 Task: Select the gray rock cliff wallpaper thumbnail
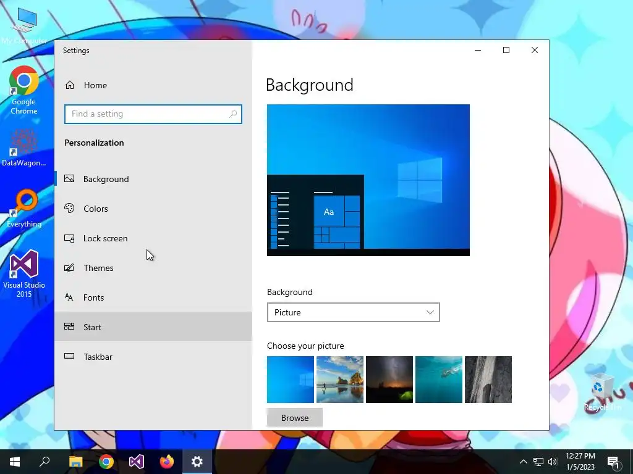[488, 380]
